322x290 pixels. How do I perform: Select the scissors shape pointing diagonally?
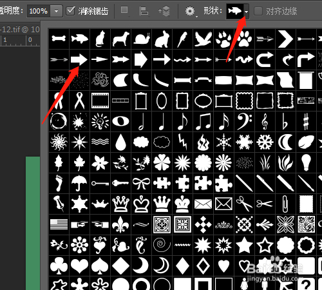pyautogui.click(x=244, y=204)
